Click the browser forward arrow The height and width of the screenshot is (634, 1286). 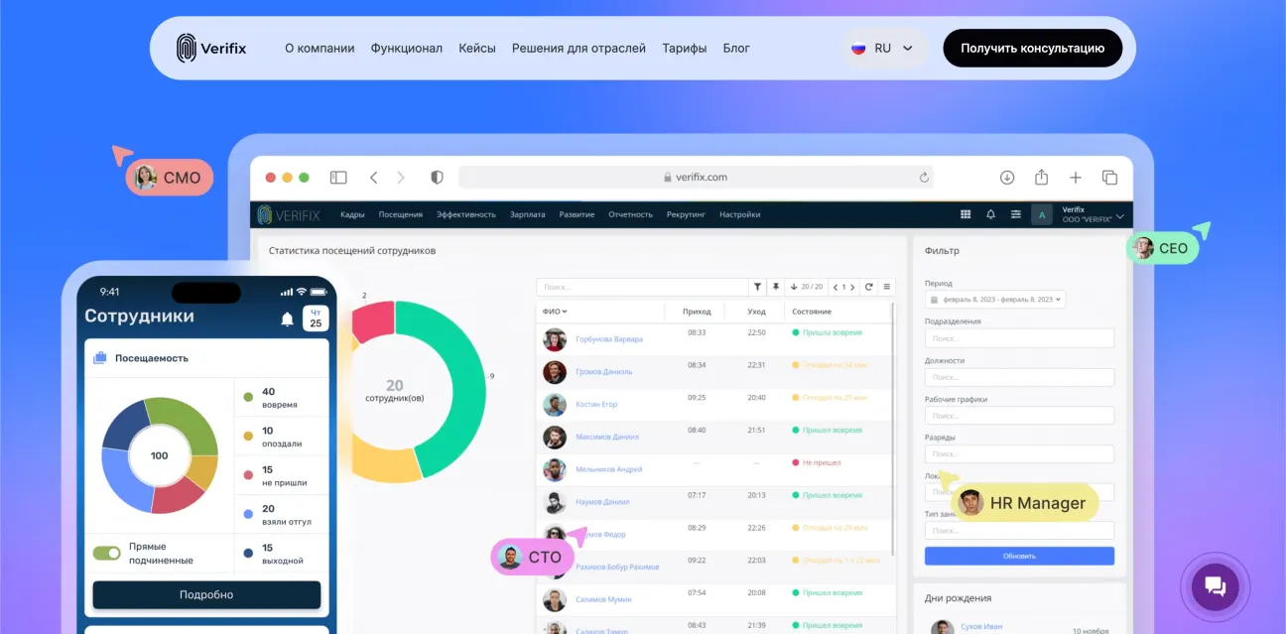coord(401,178)
